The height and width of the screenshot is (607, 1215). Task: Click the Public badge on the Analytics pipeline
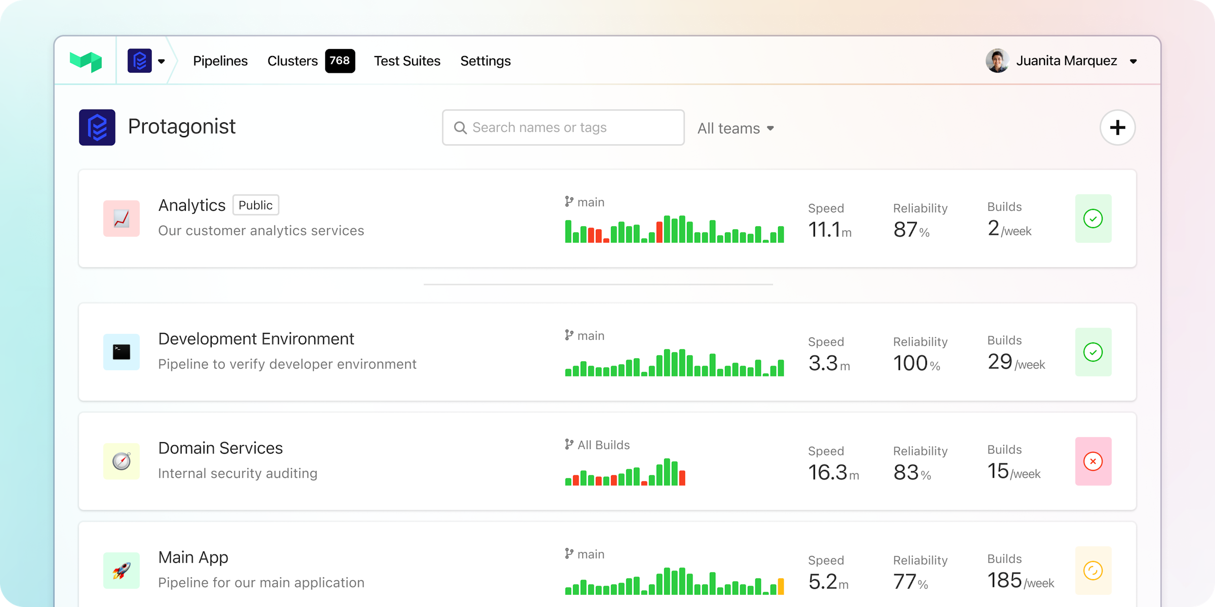pos(256,205)
